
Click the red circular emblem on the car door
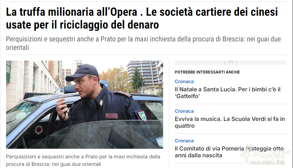tap(39, 130)
